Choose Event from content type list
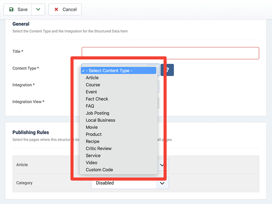 pos(119,92)
